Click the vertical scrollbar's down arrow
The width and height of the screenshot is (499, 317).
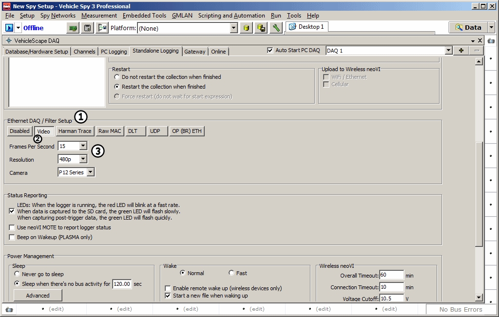click(x=479, y=298)
